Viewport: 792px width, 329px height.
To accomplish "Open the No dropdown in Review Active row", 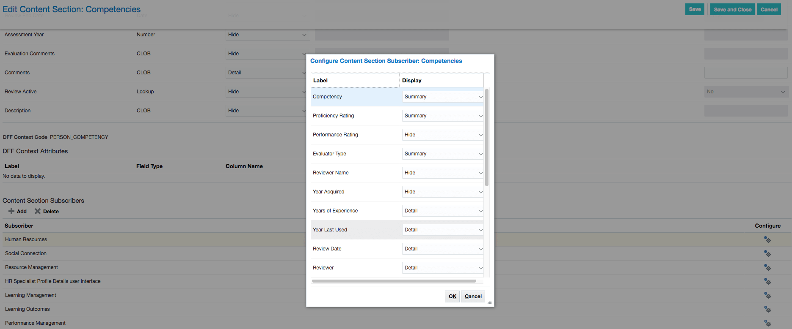I will point(746,92).
